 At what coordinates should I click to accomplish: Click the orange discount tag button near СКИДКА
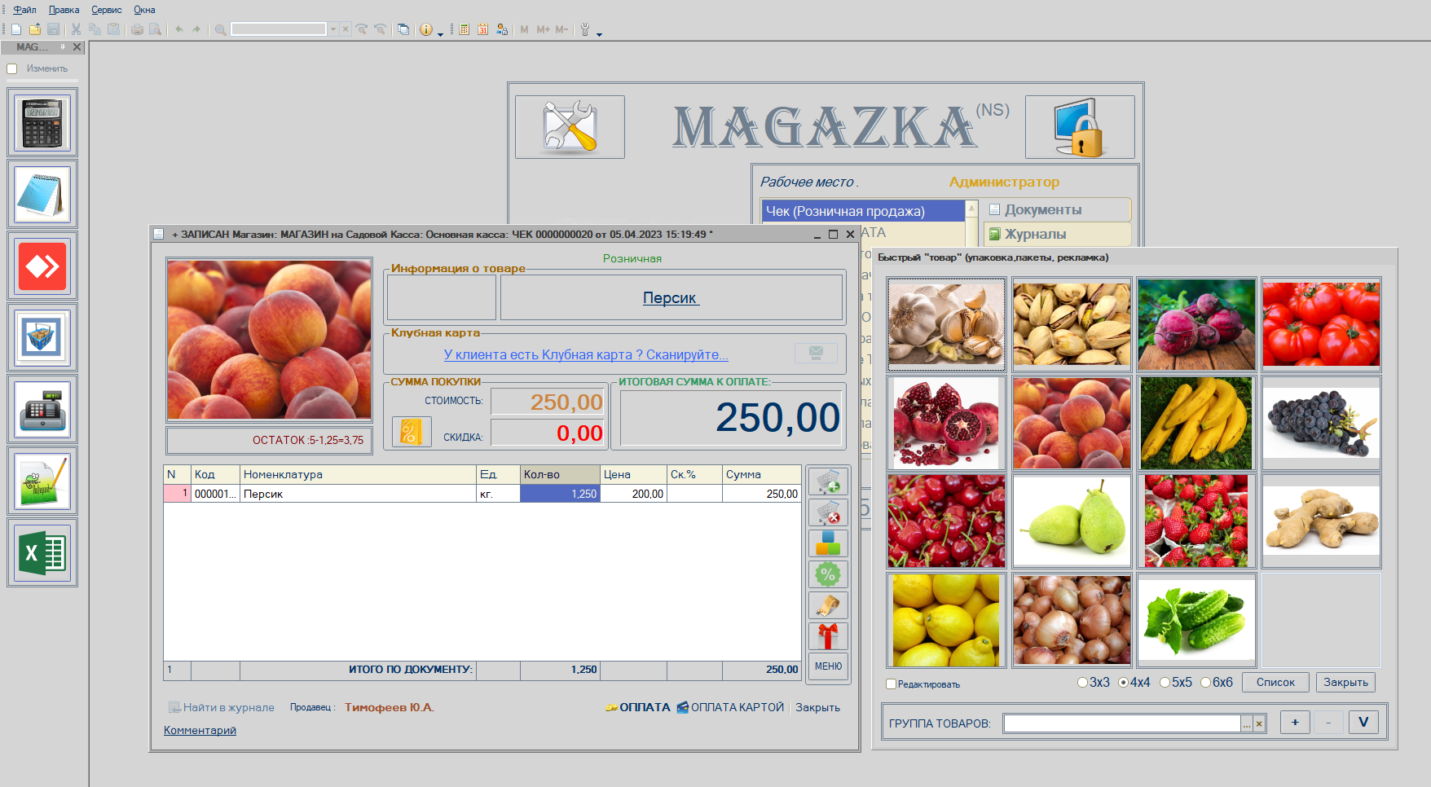coord(412,432)
